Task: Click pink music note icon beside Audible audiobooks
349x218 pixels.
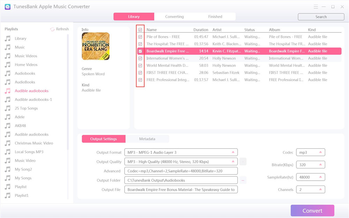Action: tap(8, 91)
